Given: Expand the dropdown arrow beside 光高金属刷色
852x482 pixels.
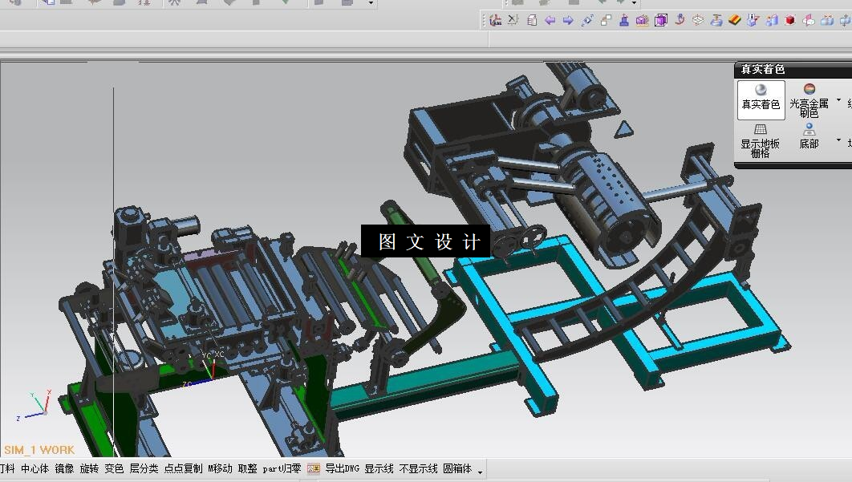Looking at the screenshot, I should [838, 100].
